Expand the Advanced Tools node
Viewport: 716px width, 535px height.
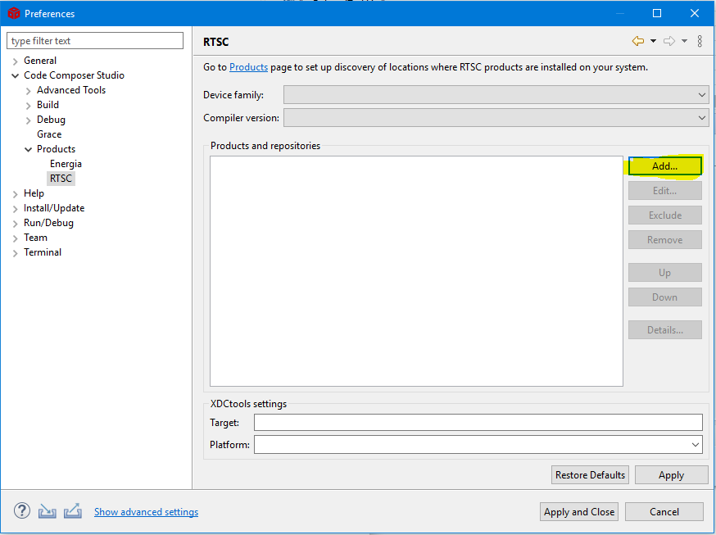[x=29, y=91]
